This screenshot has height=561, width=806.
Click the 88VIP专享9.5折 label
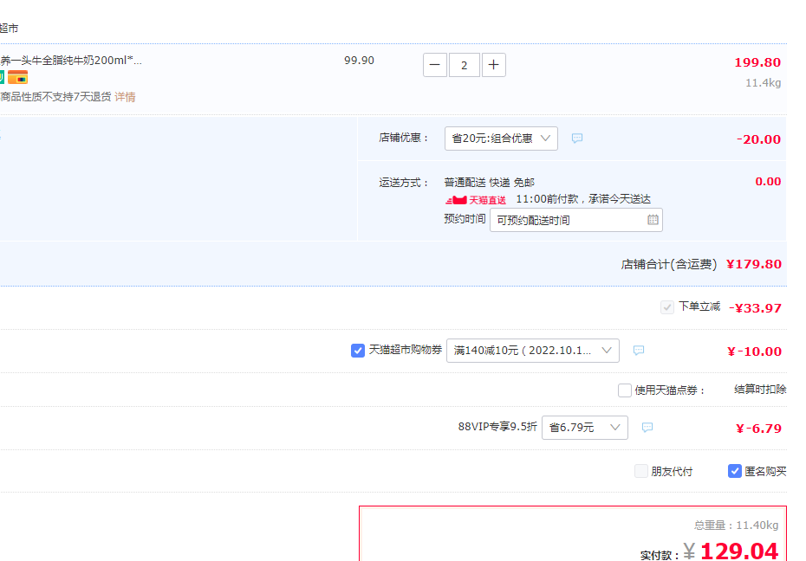point(497,427)
